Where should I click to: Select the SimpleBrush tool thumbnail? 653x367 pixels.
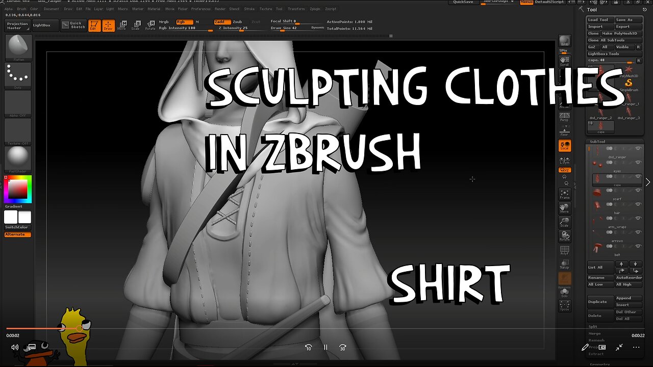pos(629,85)
